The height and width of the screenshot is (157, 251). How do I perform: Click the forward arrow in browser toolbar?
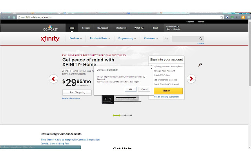tap(4, 17)
